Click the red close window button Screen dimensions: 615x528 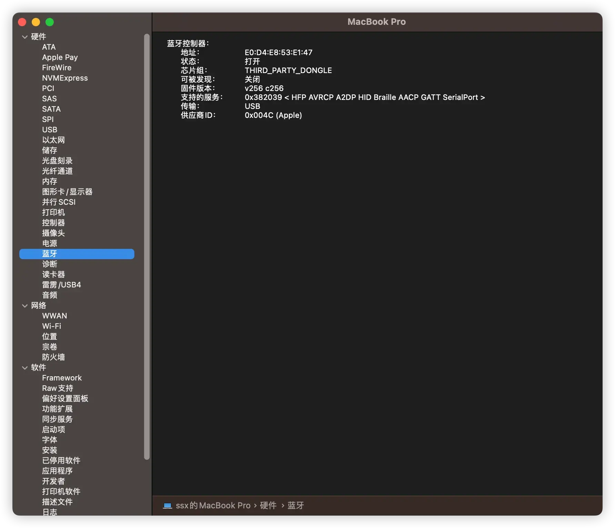point(22,22)
